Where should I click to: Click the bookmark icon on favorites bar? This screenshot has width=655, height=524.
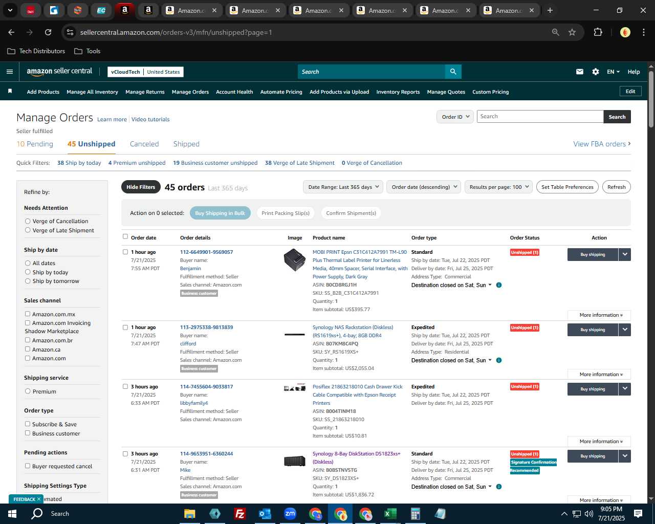10,91
